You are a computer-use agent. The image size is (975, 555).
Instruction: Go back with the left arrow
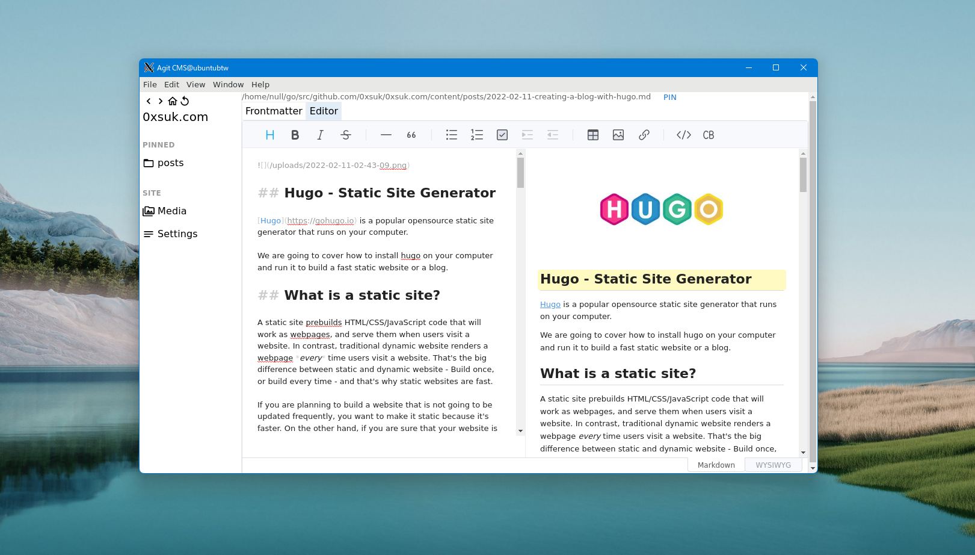point(149,101)
